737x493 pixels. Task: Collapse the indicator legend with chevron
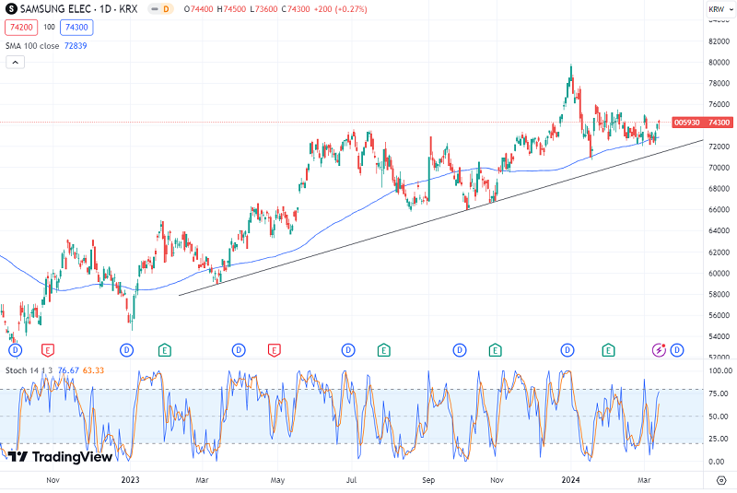point(15,62)
